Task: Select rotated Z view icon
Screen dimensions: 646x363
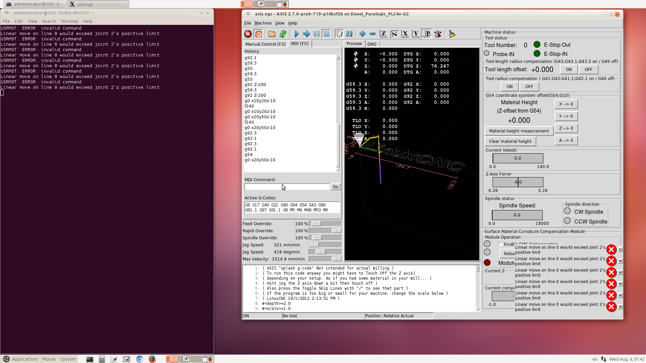Action: click(394, 34)
